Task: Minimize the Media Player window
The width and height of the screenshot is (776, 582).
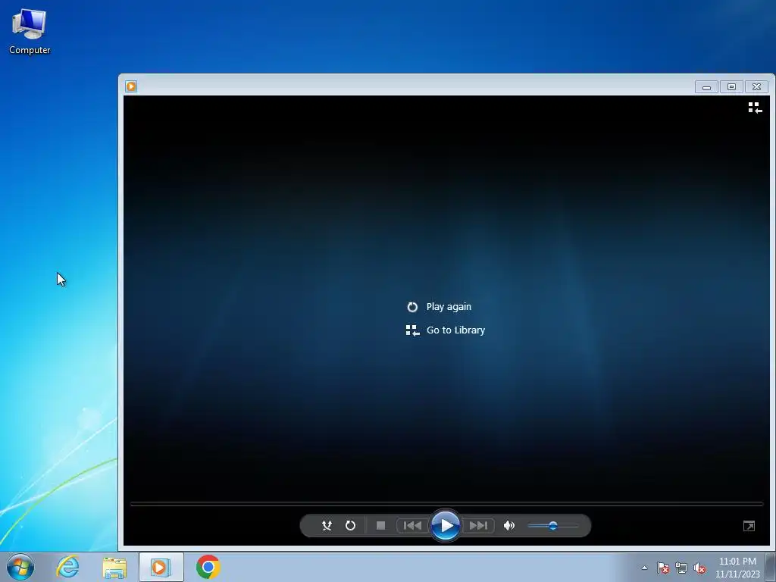Action: tap(707, 87)
